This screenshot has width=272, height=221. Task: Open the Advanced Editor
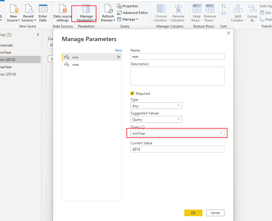pyautogui.click(x=132, y=13)
